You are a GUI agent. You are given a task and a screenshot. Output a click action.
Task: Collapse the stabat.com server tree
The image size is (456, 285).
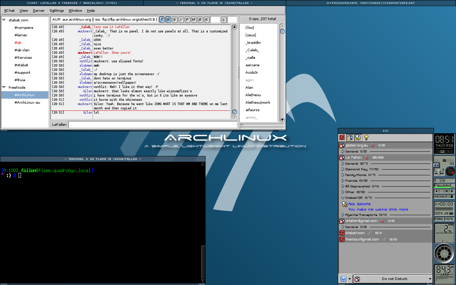[4, 20]
